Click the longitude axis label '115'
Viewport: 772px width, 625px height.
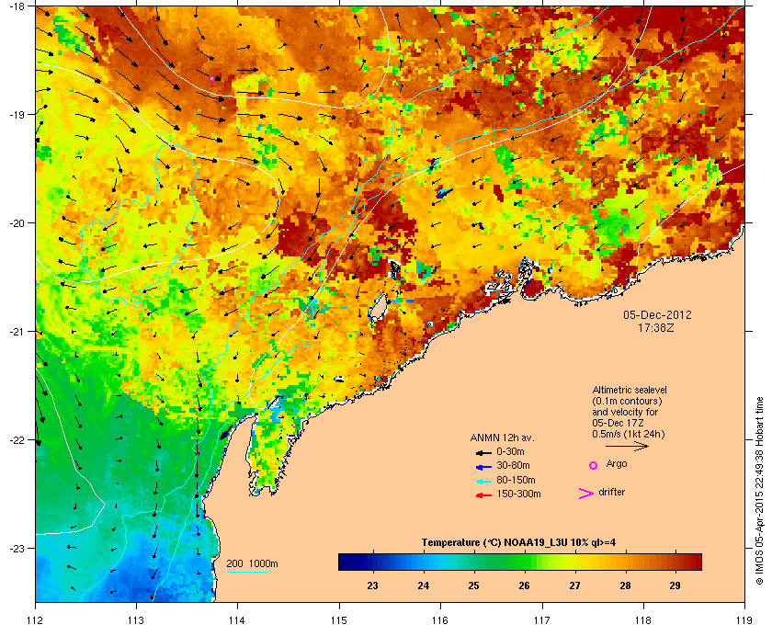coord(339,620)
